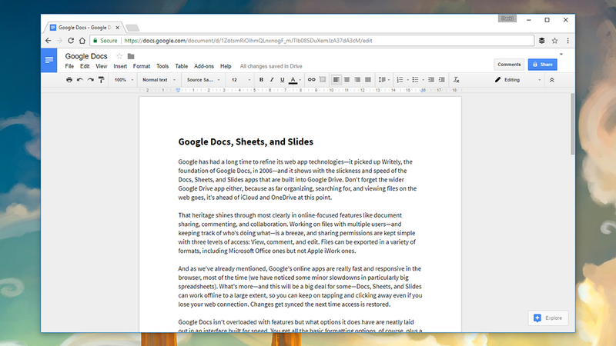Open the Explore panel button
Viewport: 616px width, 346px height.
pyautogui.click(x=548, y=318)
